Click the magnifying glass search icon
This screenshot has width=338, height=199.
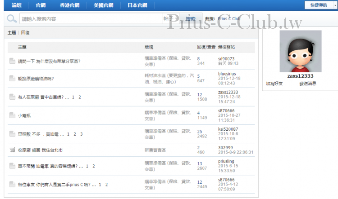[x=12, y=19]
